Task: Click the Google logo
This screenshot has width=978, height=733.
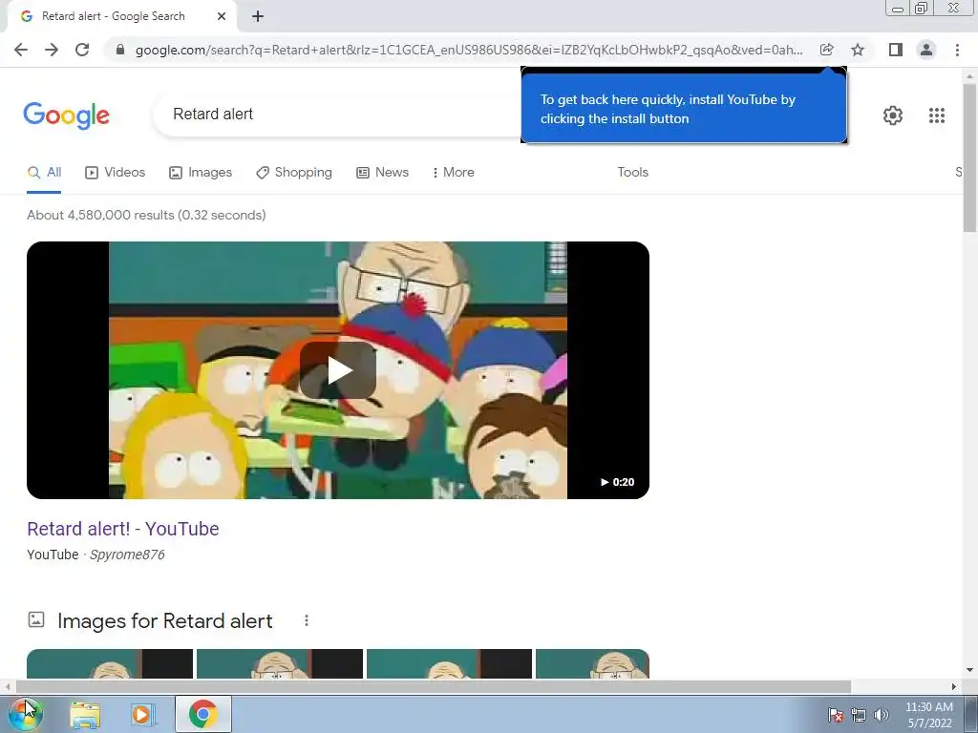Action: 67,115
